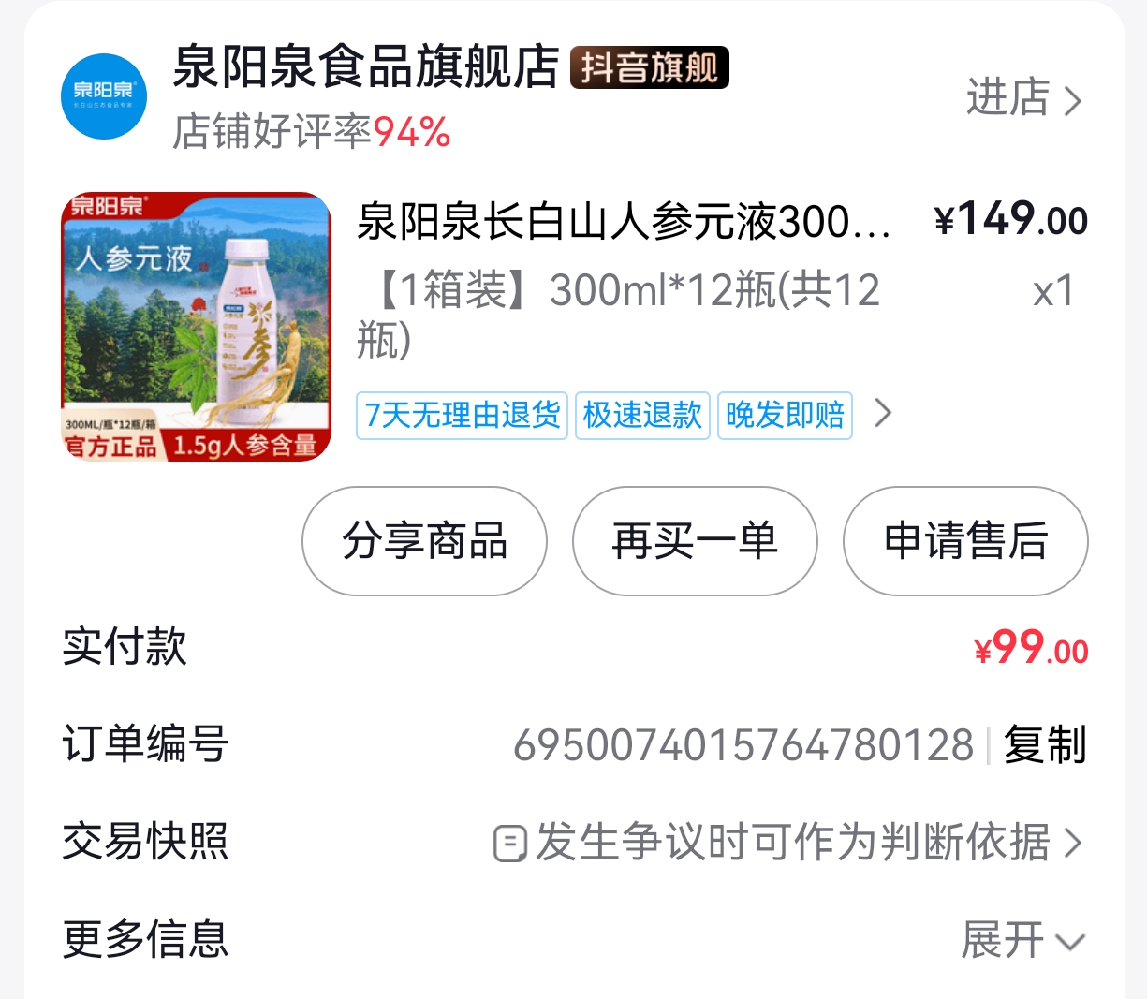1147x999 pixels.
Task: Click the 再买一单 button
Action: tap(695, 541)
